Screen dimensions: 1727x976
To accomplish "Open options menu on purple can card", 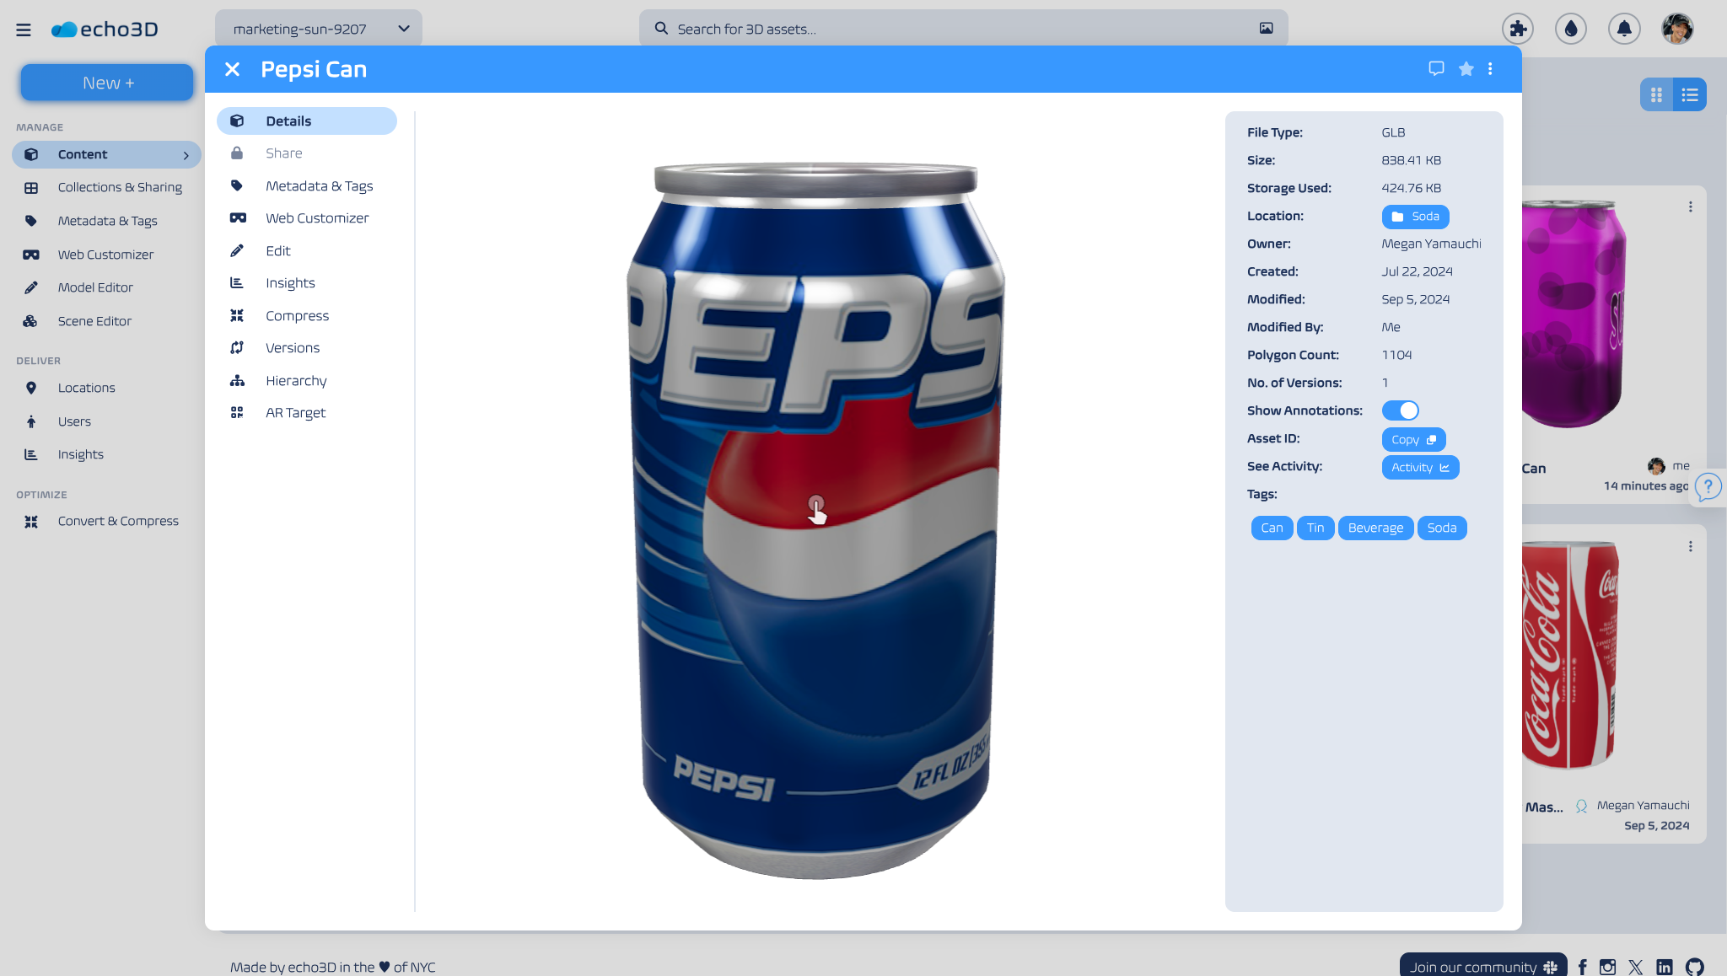I will (1690, 206).
